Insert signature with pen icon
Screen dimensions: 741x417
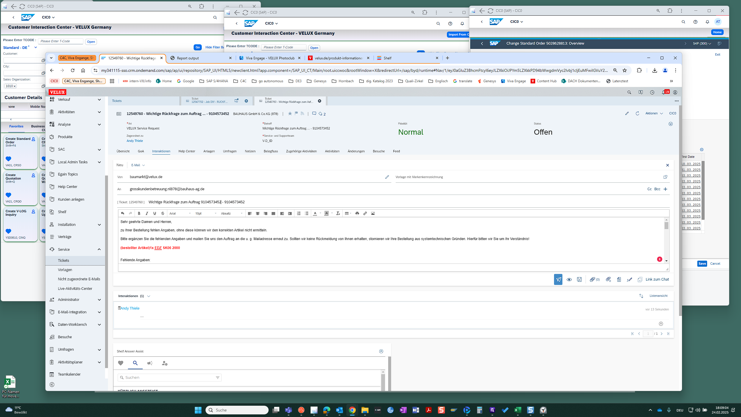click(x=629, y=279)
